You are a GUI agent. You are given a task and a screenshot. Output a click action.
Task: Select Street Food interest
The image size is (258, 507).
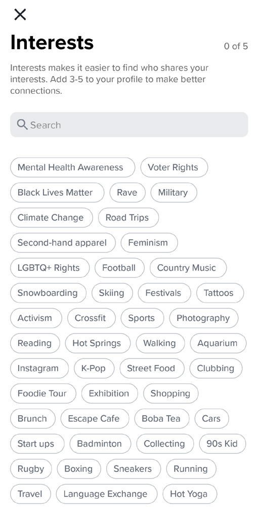tap(152, 368)
